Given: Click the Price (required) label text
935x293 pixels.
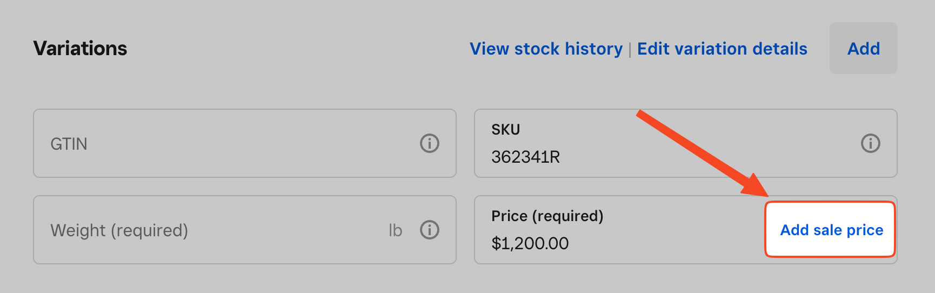Looking at the screenshot, I should coord(547,216).
